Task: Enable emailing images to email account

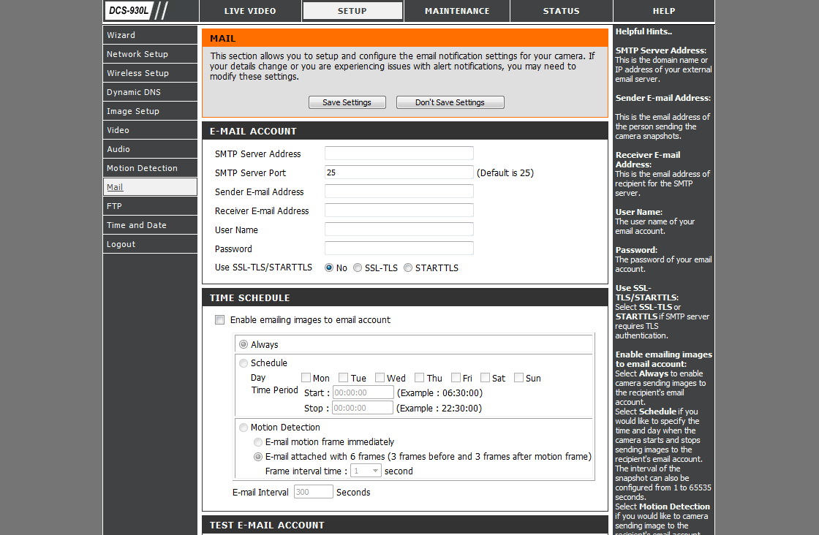Action: point(219,320)
